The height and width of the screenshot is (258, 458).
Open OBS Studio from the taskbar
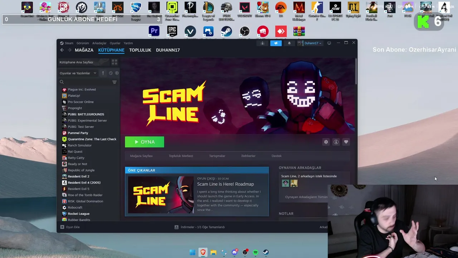tap(245, 252)
